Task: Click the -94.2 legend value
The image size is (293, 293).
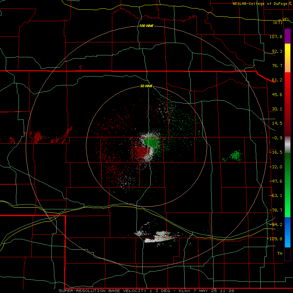Action: (x=276, y=224)
